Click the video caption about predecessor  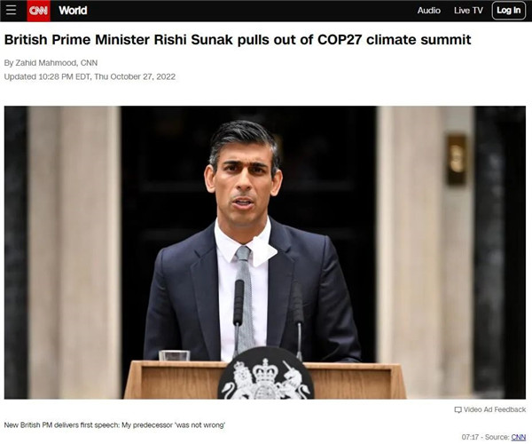tap(114, 425)
